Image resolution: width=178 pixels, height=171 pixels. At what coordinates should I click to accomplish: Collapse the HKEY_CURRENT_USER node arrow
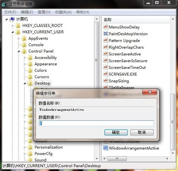click(x=12, y=32)
